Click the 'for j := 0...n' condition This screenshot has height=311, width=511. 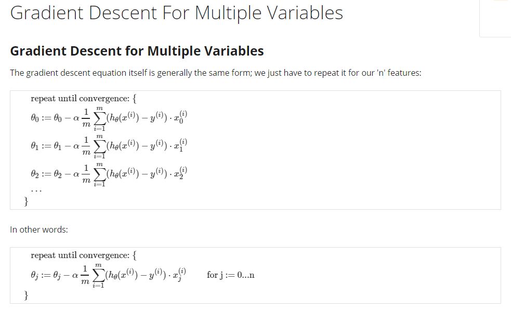(230, 275)
